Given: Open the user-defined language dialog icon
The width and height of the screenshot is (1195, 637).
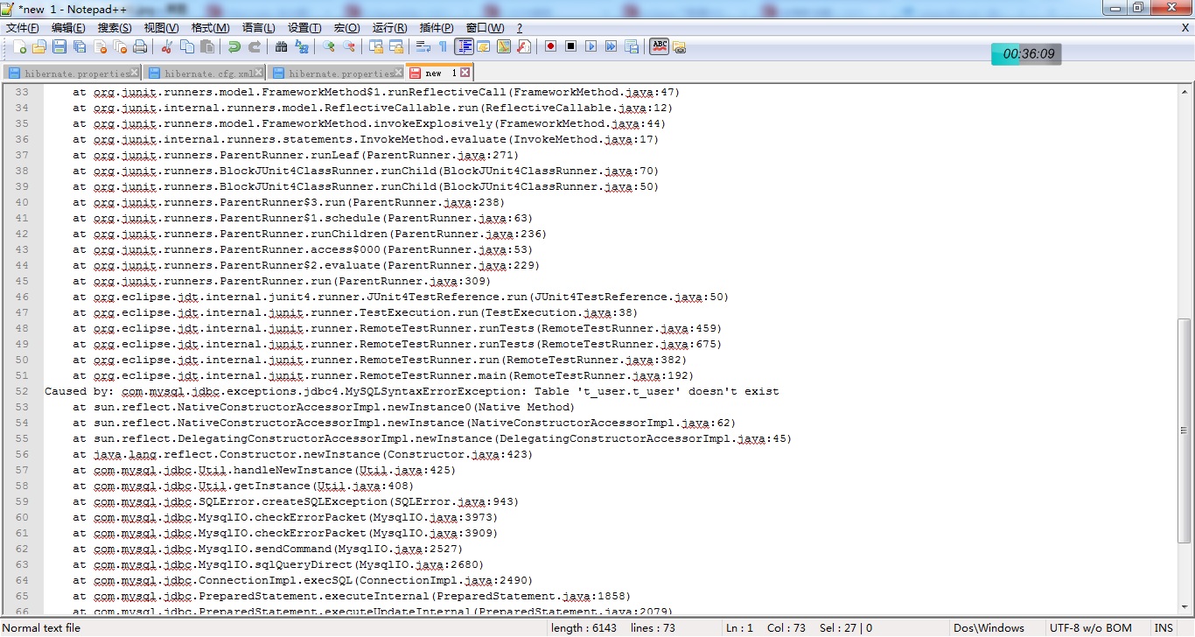Looking at the screenshot, I should (483, 46).
